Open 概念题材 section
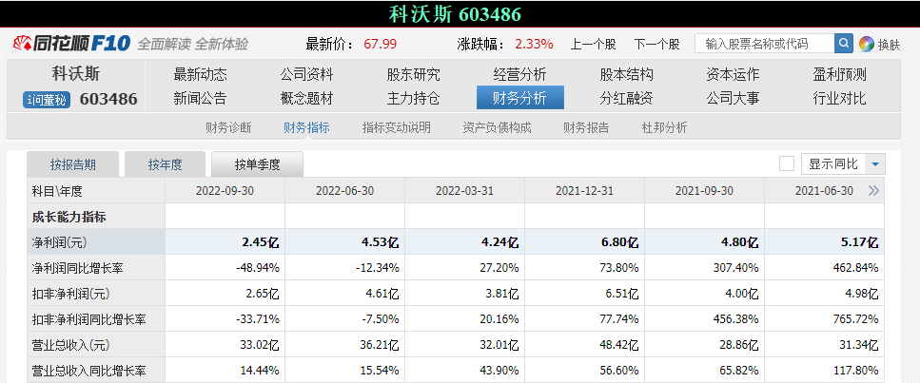 tap(306, 98)
